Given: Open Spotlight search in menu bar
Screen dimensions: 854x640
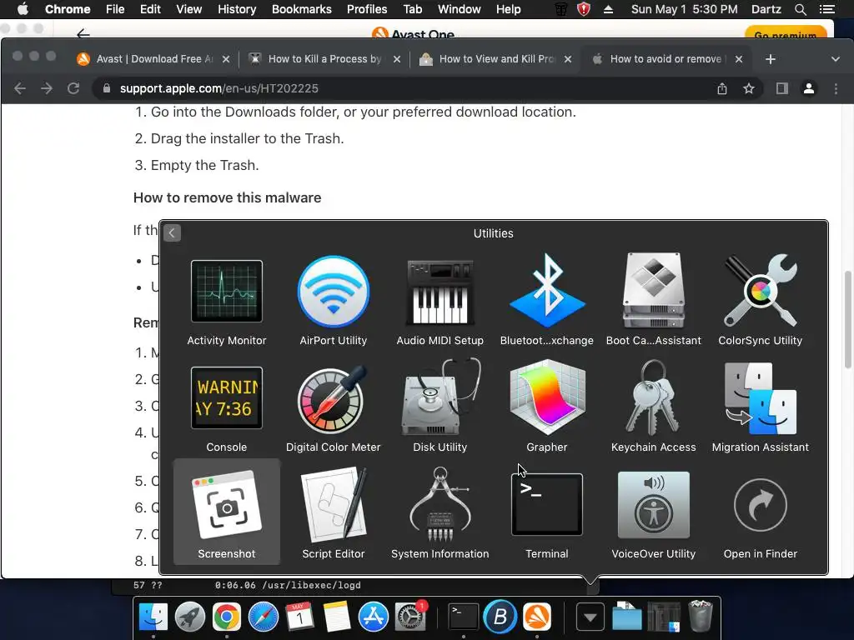Looking at the screenshot, I should point(800,9).
